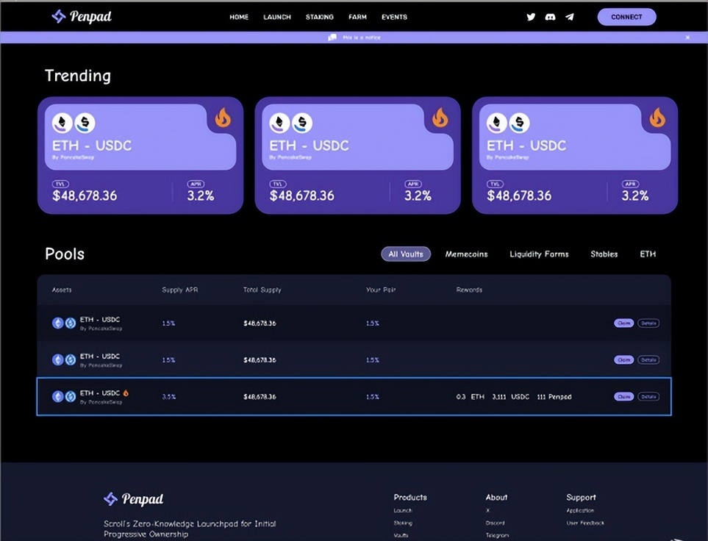Claim the 0.3 ETH rewards row

(x=623, y=396)
